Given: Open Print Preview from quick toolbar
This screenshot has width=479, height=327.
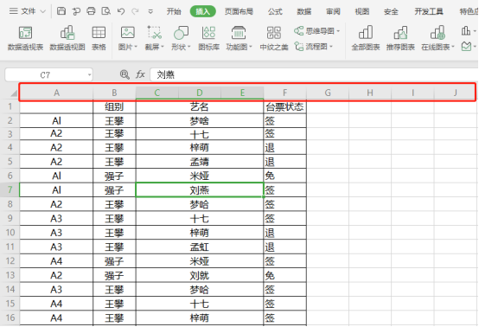Looking at the screenshot, I should pyautogui.click(x=105, y=11).
